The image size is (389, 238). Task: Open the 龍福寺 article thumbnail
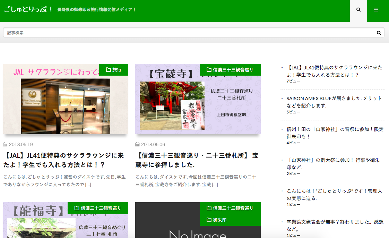click(66, 220)
